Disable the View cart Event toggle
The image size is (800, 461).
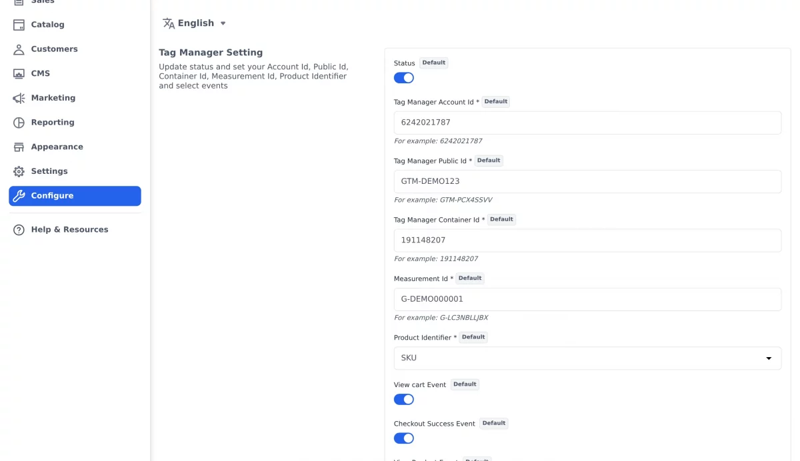coord(404,400)
